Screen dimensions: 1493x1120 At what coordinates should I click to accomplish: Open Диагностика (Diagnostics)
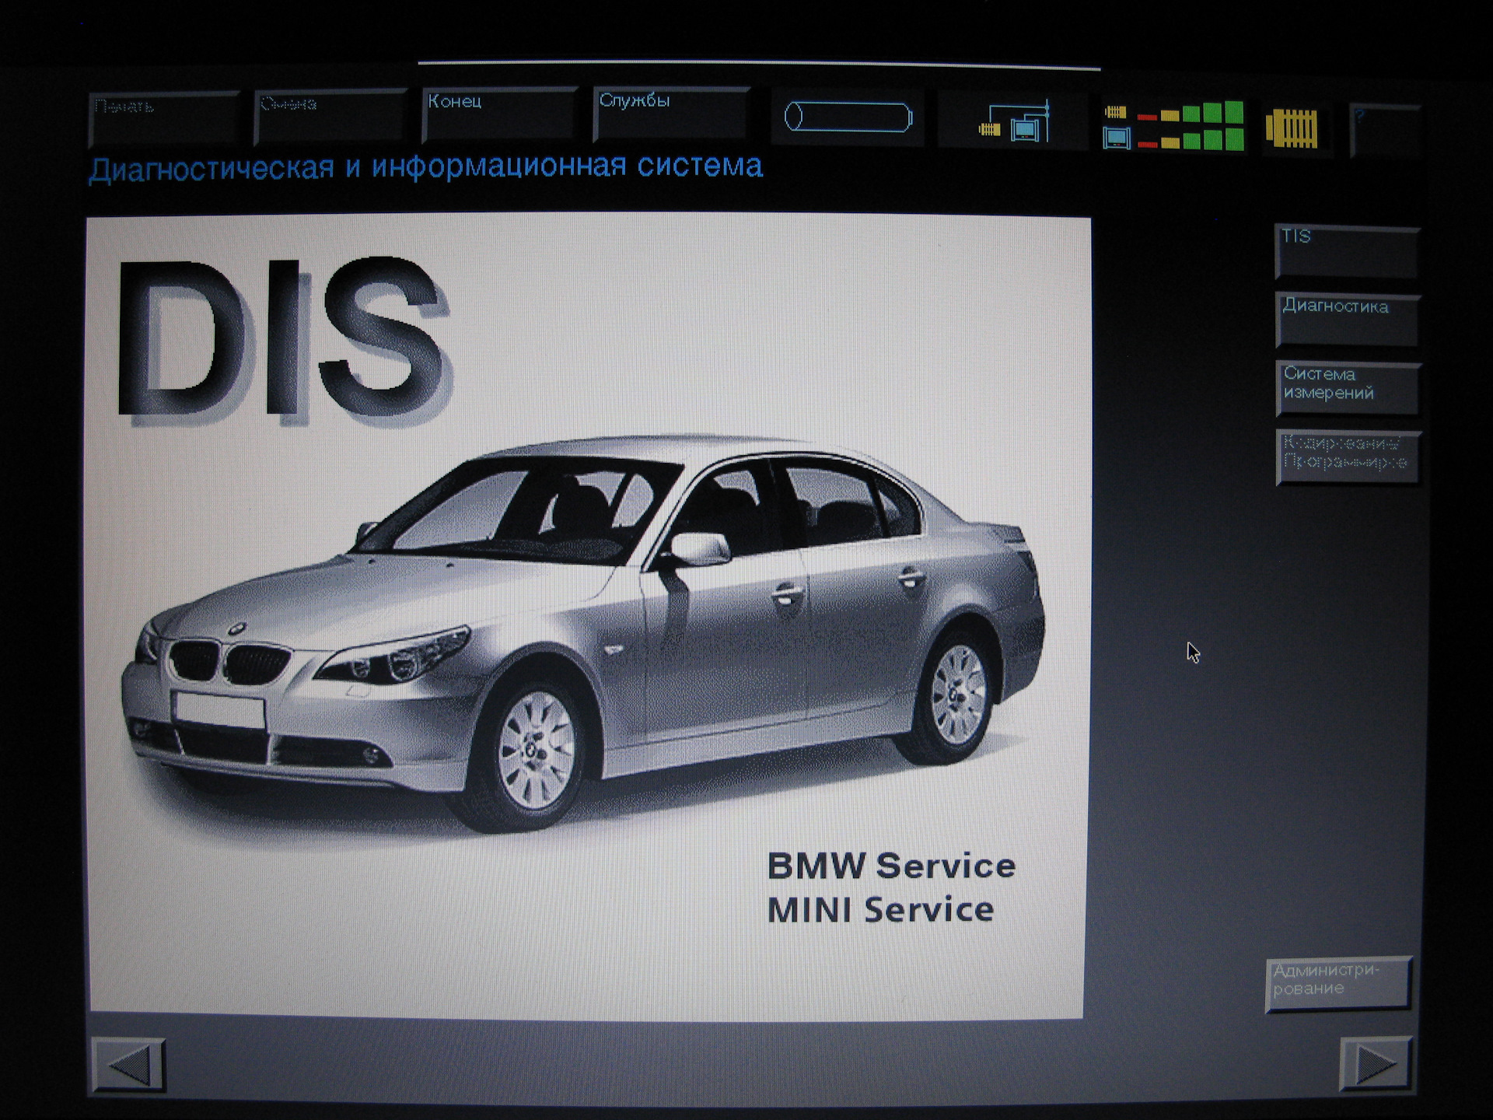click(1347, 320)
